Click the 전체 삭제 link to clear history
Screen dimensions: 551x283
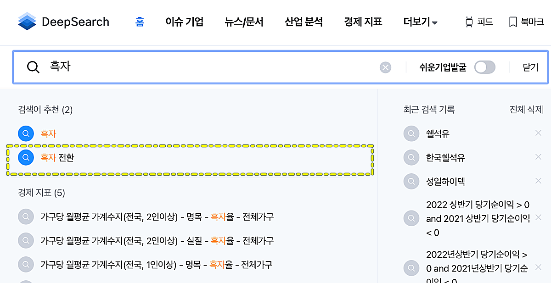click(526, 110)
